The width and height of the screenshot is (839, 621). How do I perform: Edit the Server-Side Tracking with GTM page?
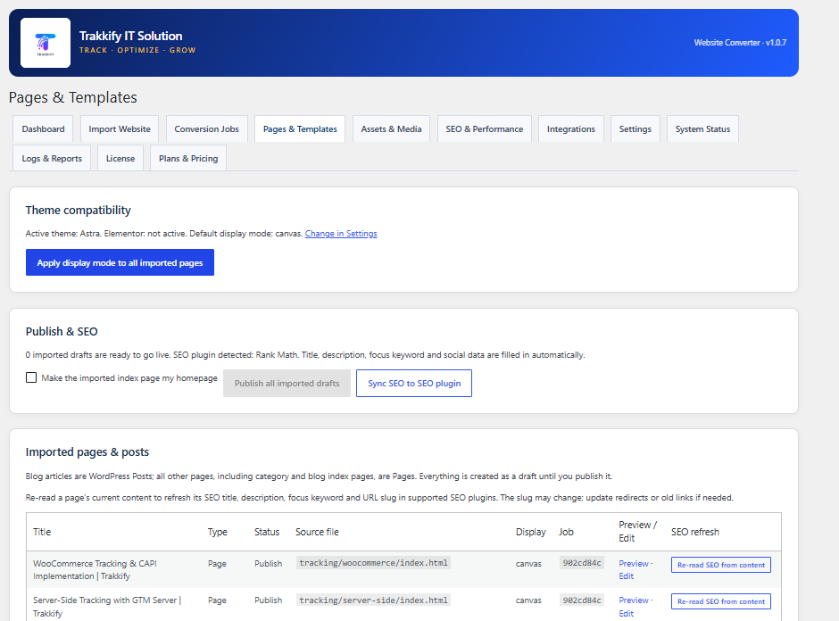pos(626,614)
